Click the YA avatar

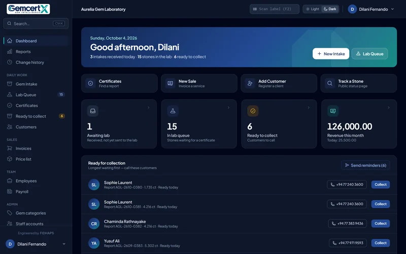(94, 243)
